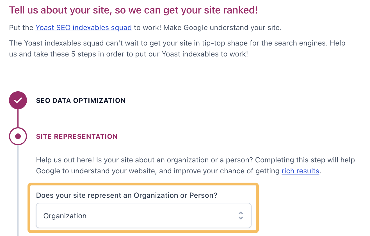Select the SITE REPRESENTATION step label
This screenshot has width=370, height=236.
pos(77,136)
